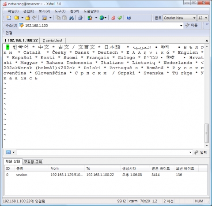Expand the address bar history dropdown
The image size is (212, 206).
coord(181,26)
